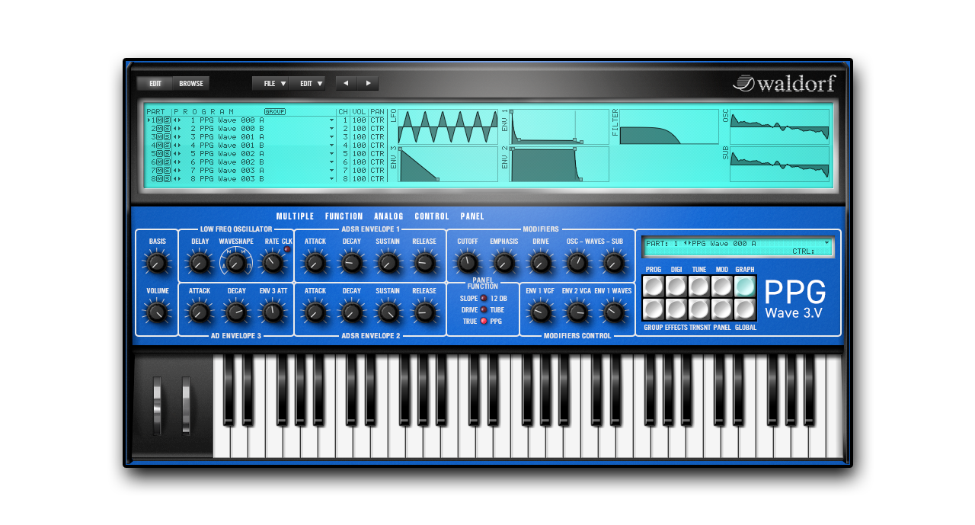Click the filter CUTOFF knob
The width and height of the screenshot is (975, 525).
(x=467, y=264)
